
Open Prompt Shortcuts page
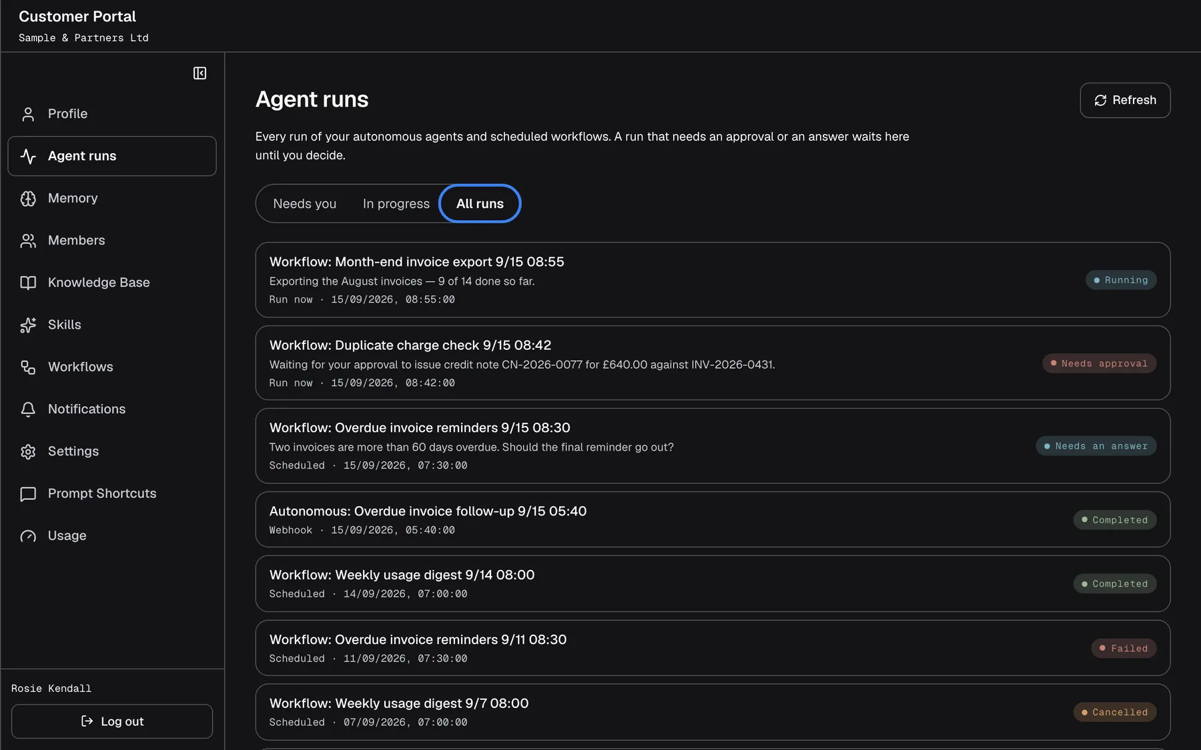[x=112, y=494]
